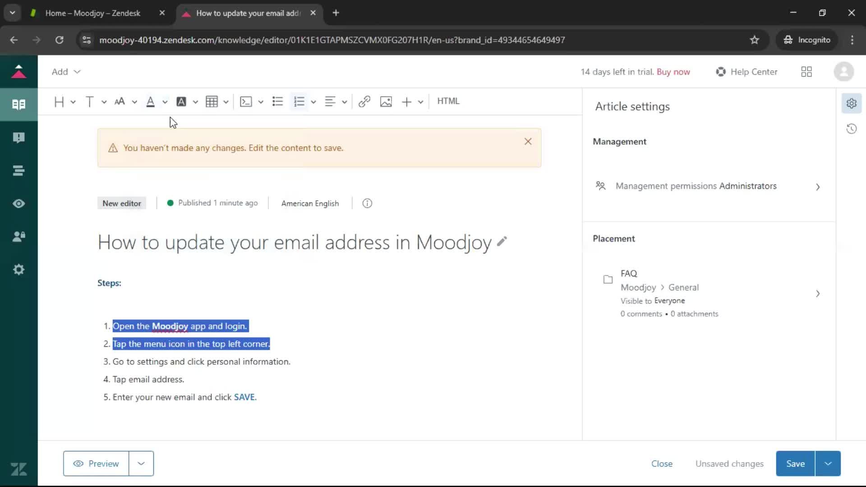Insert a table from the toolbar
Image resolution: width=866 pixels, height=487 pixels.
coord(212,101)
